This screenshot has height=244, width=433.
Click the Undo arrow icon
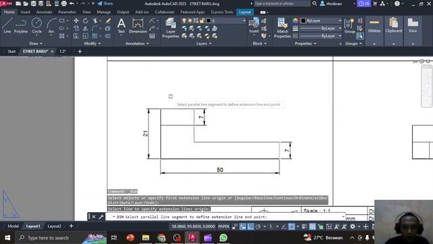point(72,3)
